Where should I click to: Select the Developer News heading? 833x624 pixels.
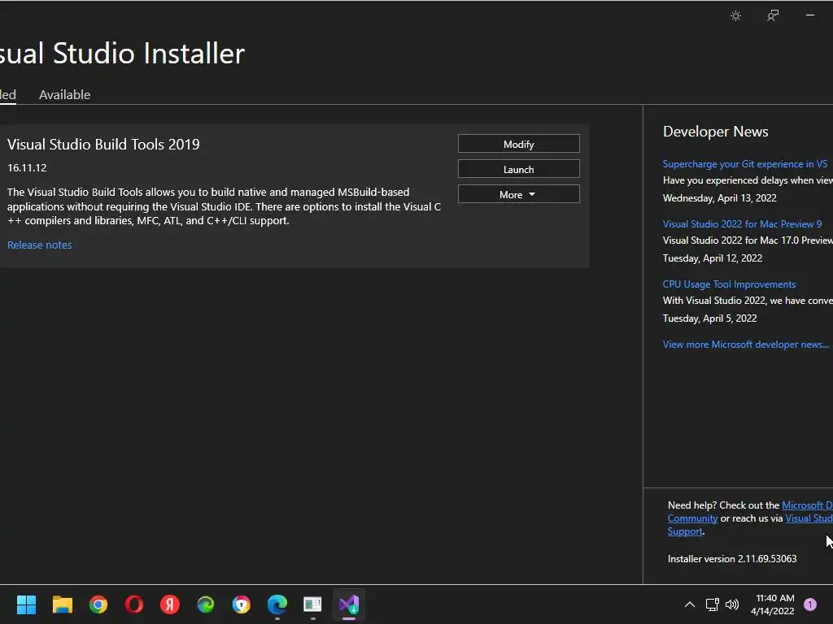click(716, 132)
